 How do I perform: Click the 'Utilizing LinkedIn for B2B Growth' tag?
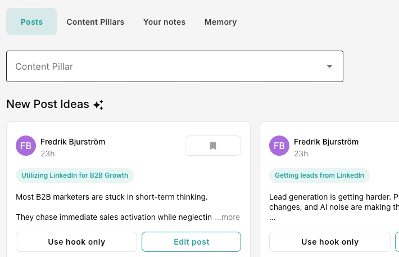pos(75,175)
